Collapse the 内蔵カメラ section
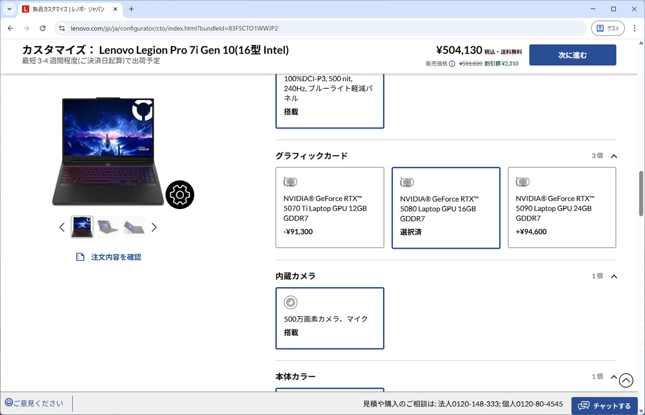This screenshot has height=415, width=645. (613, 276)
